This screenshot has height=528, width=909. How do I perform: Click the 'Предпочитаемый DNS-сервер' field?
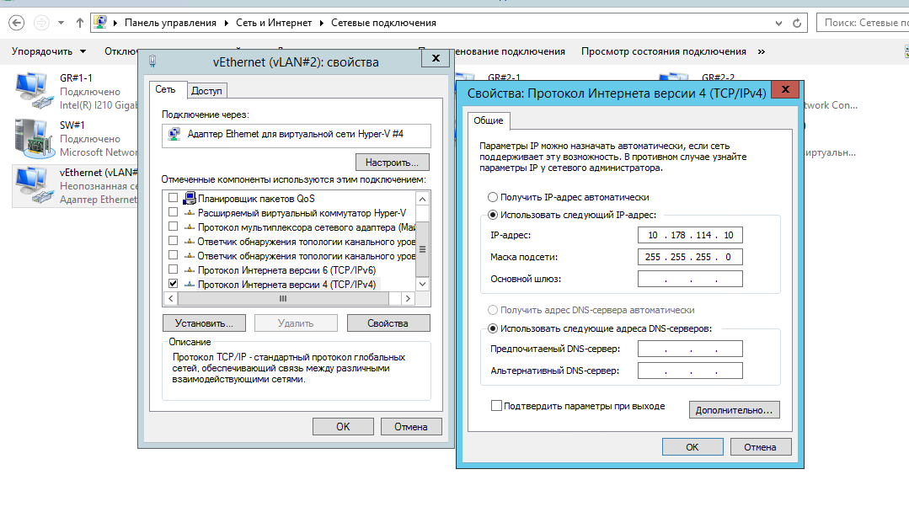[690, 349]
